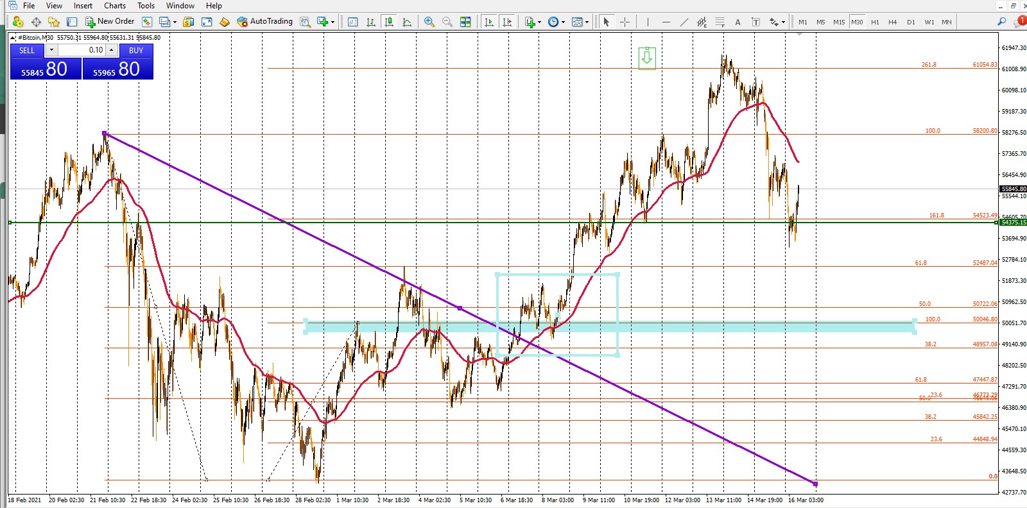Click the 54375.15 green horizontal line price label

tap(1014, 223)
